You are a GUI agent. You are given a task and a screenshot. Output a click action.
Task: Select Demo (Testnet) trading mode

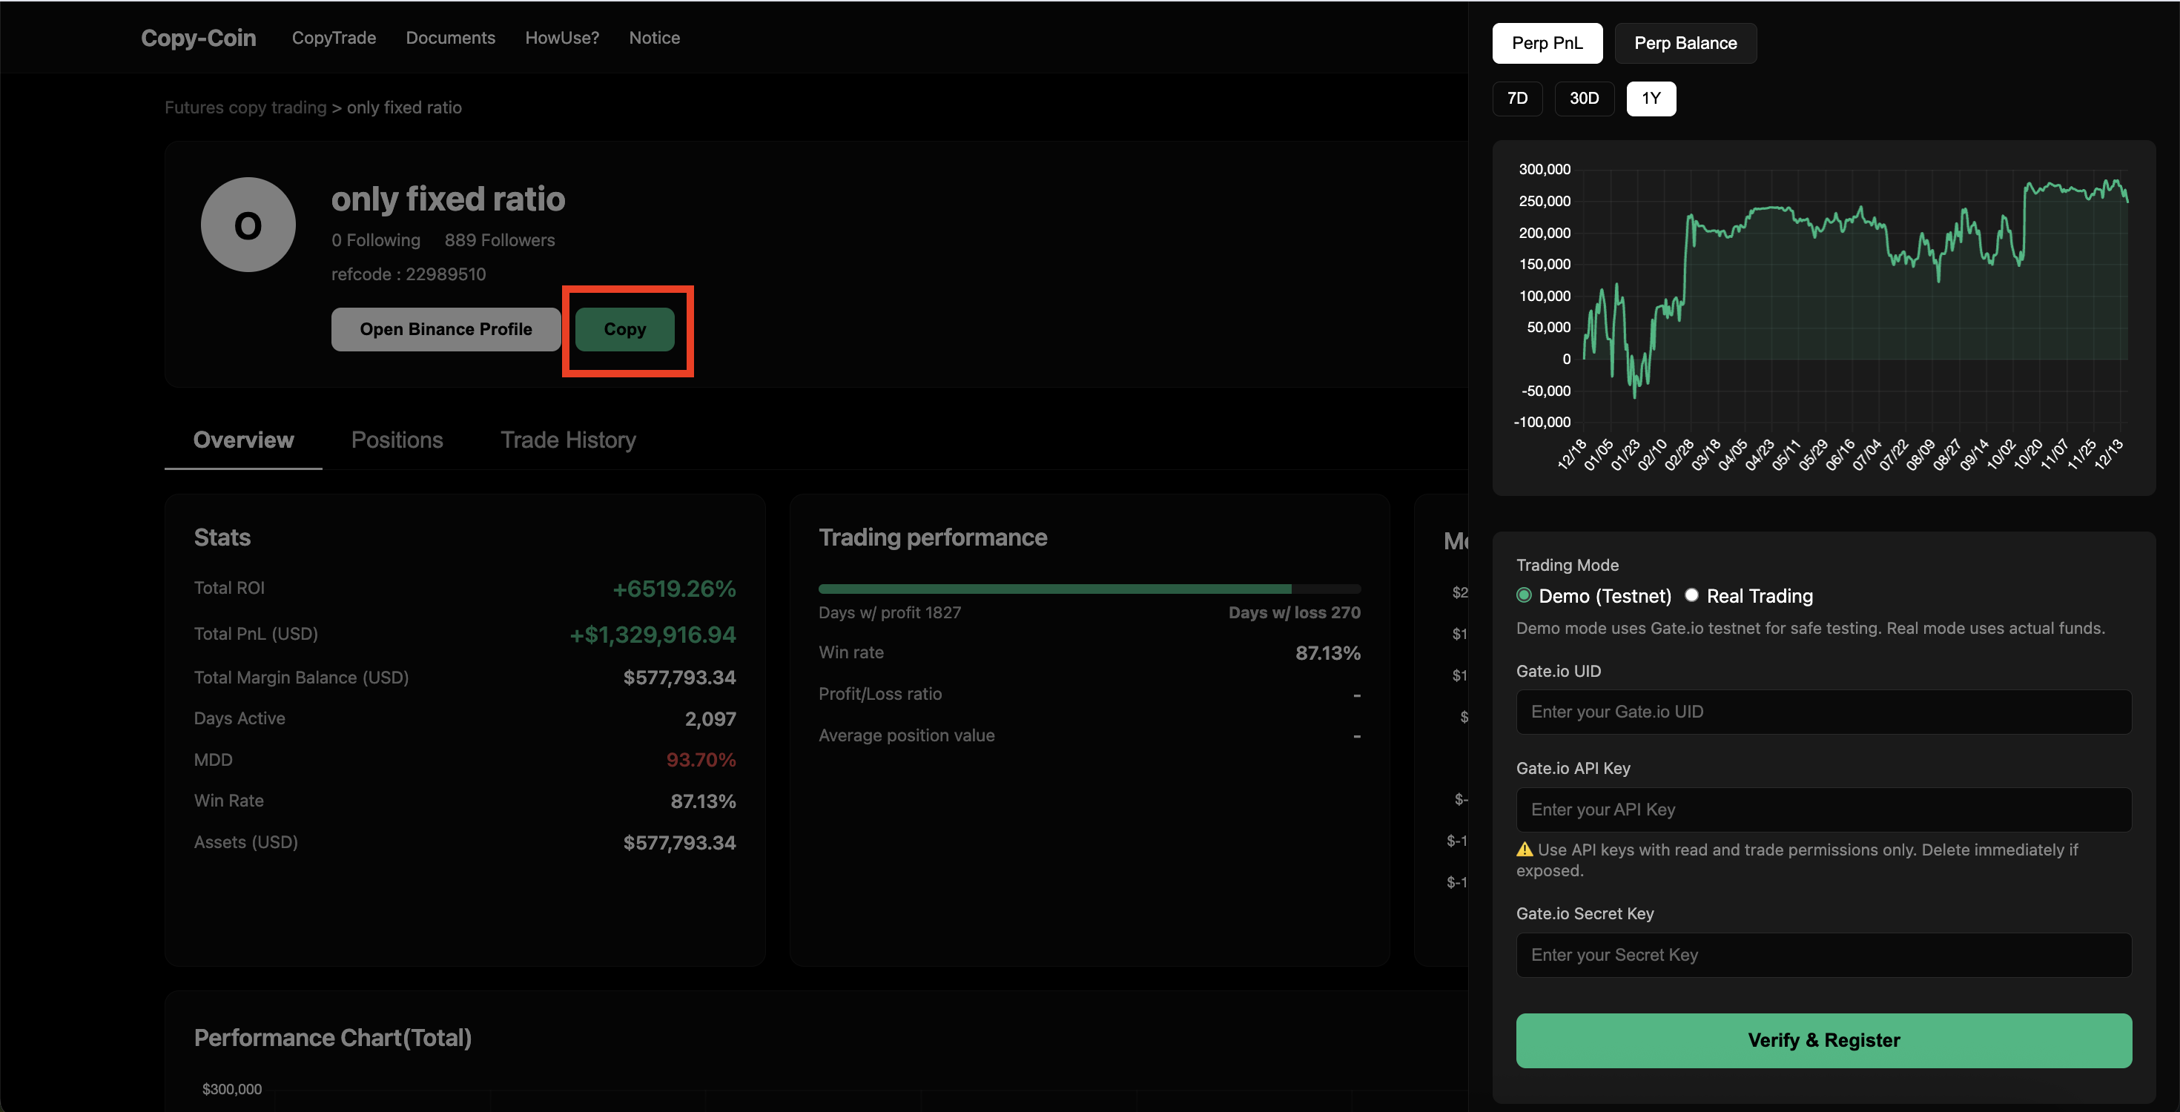pos(1524,595)
